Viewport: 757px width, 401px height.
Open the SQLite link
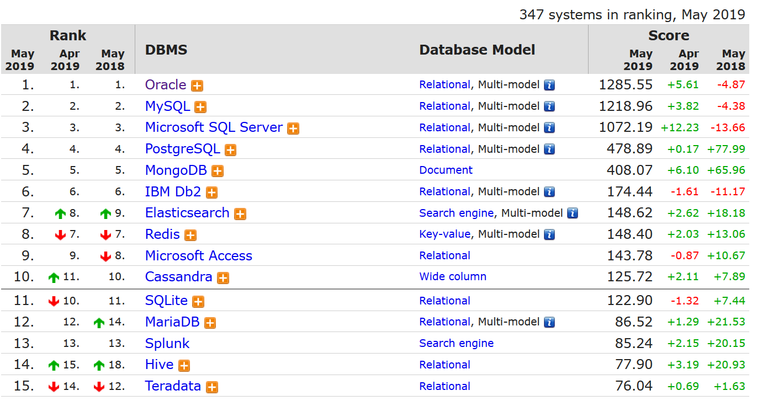(x=166, y=301)
